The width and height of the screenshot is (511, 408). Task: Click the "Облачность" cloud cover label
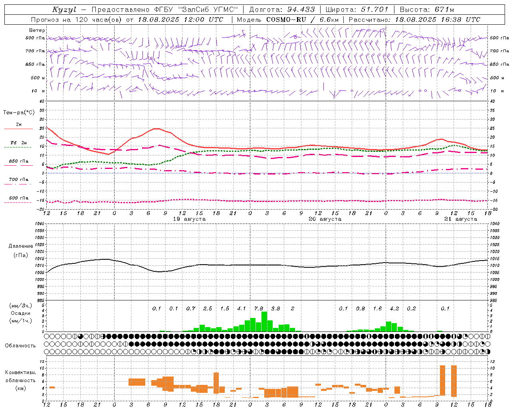tap(20, 345)
